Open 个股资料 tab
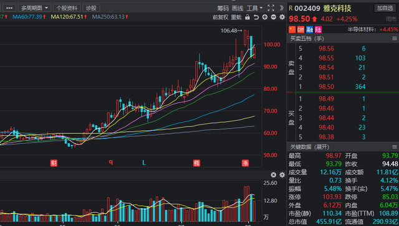 click(67, 8)
